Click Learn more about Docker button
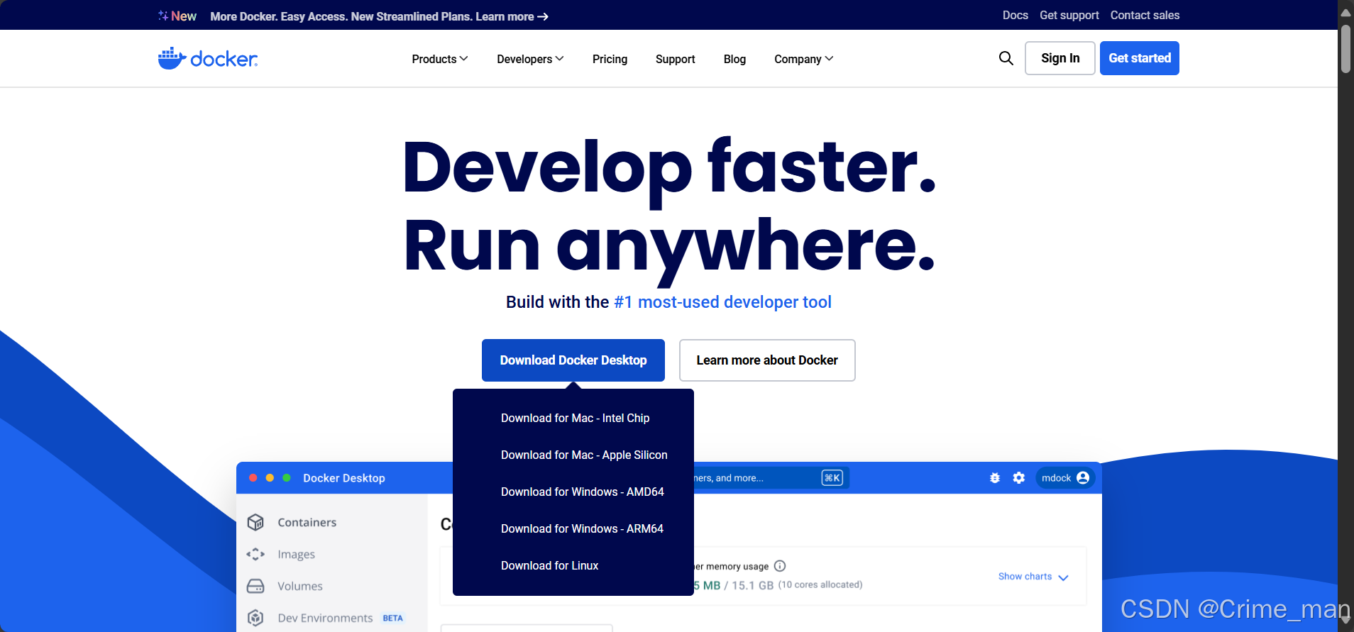The image size is (1354, 632). click(x=767, y=360)
